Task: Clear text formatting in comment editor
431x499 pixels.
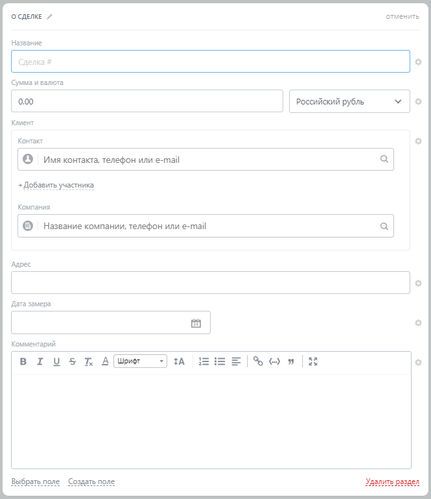Action: click(x=89, y=361)
